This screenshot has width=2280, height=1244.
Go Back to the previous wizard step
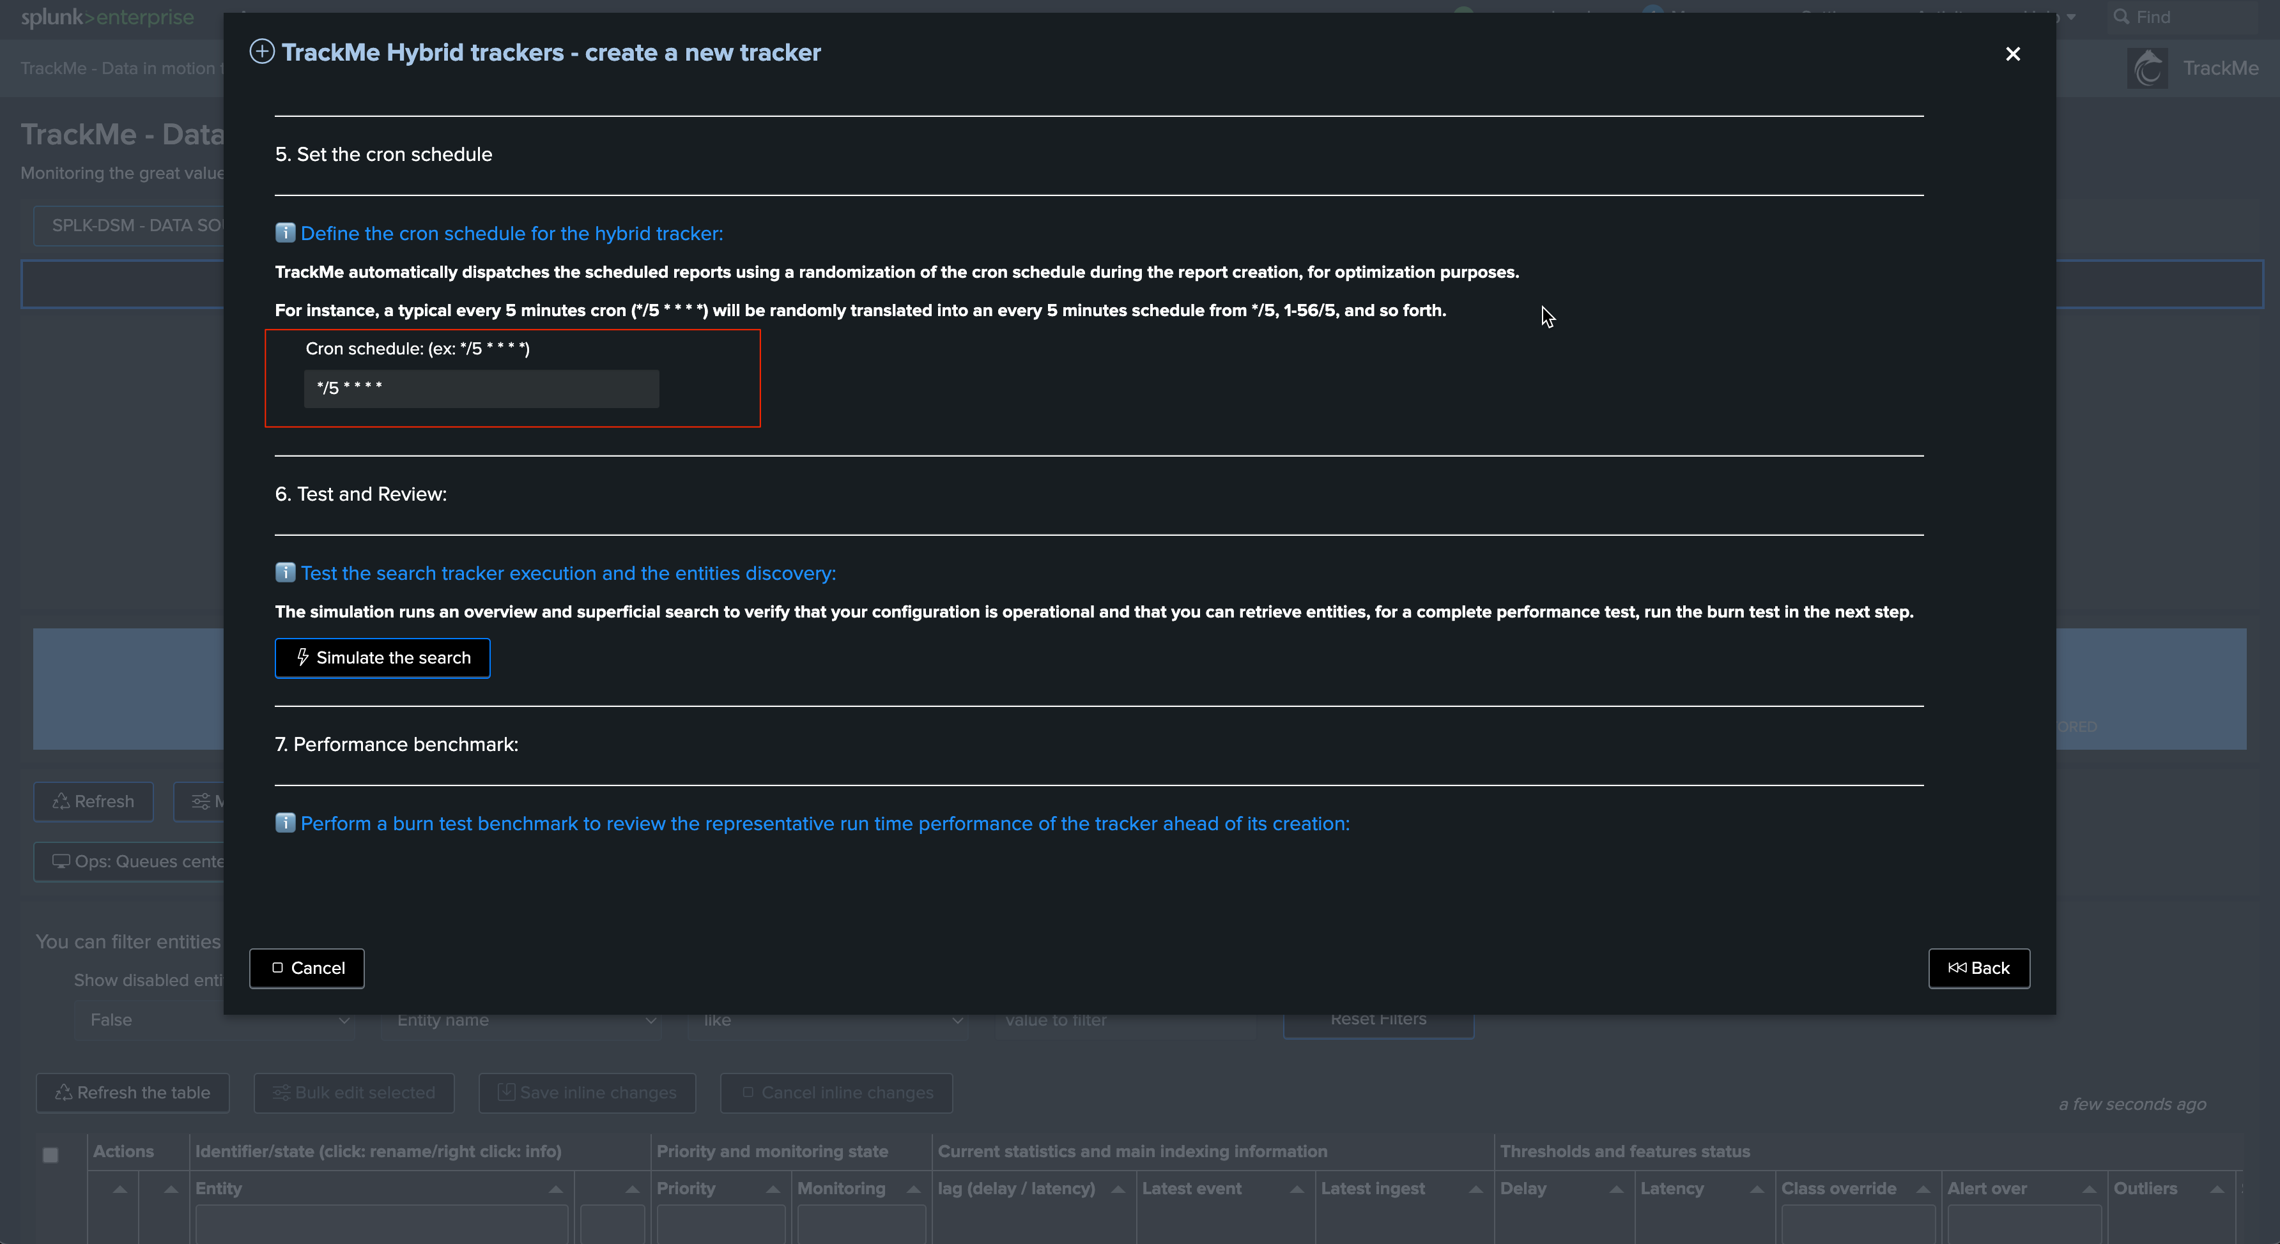coord(1979,968)
